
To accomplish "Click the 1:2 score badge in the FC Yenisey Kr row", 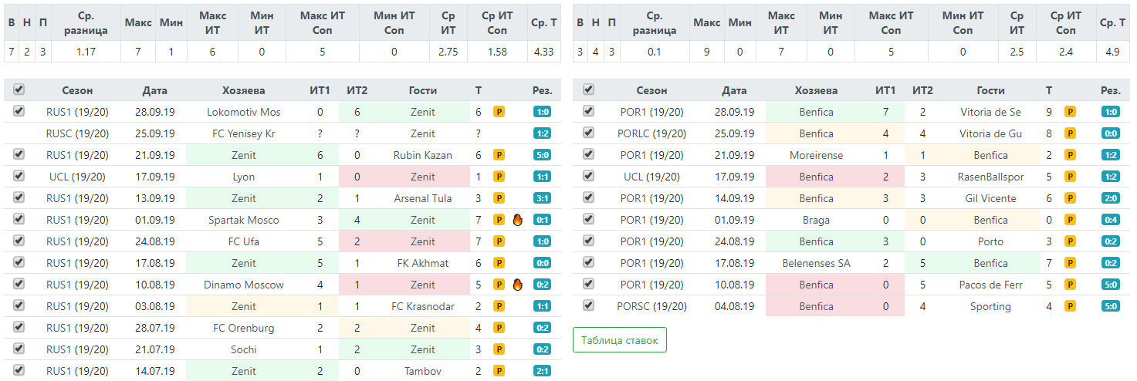I will tap(542, 133).
